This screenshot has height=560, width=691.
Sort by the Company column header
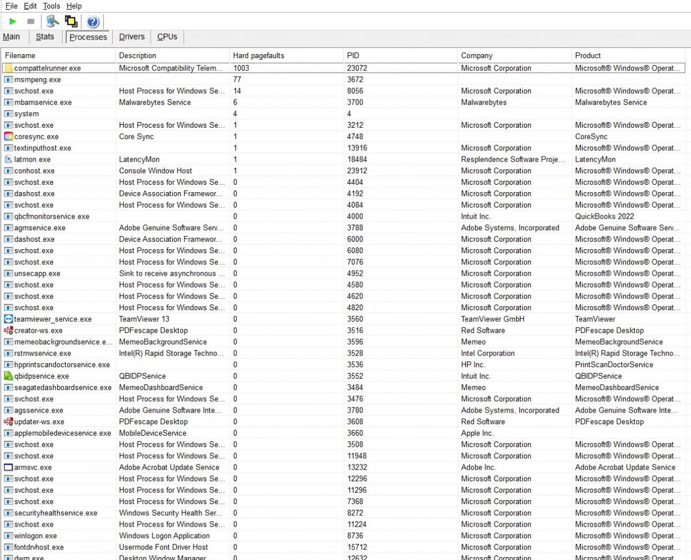point(514,55)
